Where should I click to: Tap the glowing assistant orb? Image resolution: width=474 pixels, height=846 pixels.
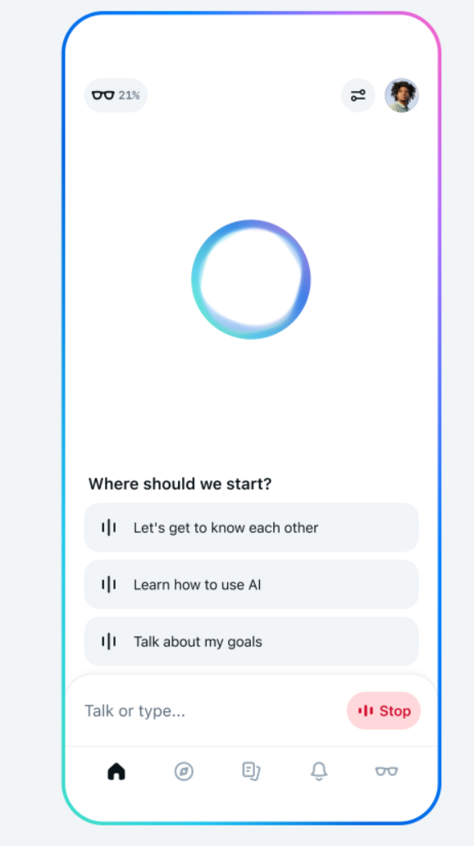click(251, 279)
